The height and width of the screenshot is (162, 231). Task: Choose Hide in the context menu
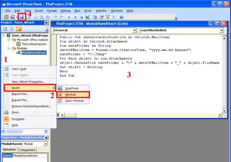[30, 125]
